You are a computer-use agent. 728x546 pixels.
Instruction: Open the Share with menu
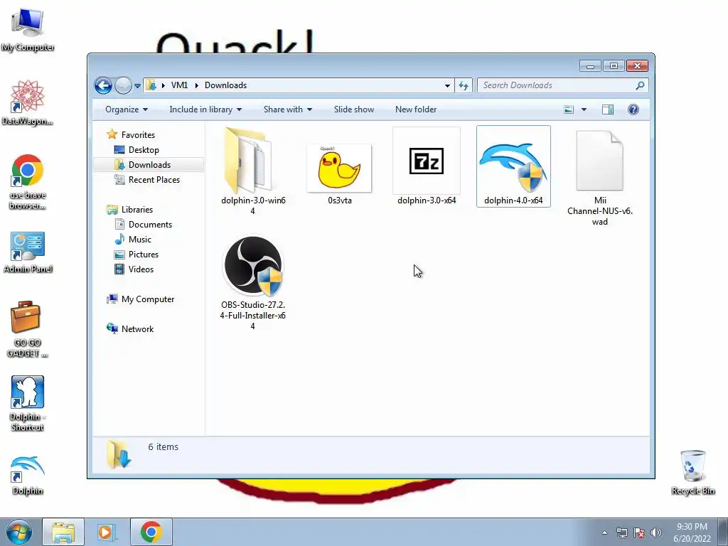point(288,109)
